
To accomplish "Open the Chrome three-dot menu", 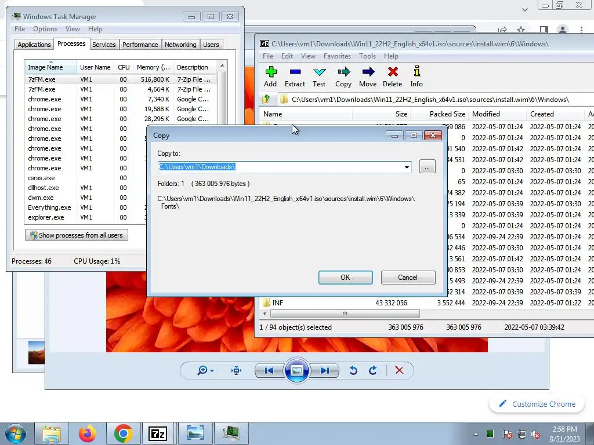I will pyautogui.click(x=581, y=30).
